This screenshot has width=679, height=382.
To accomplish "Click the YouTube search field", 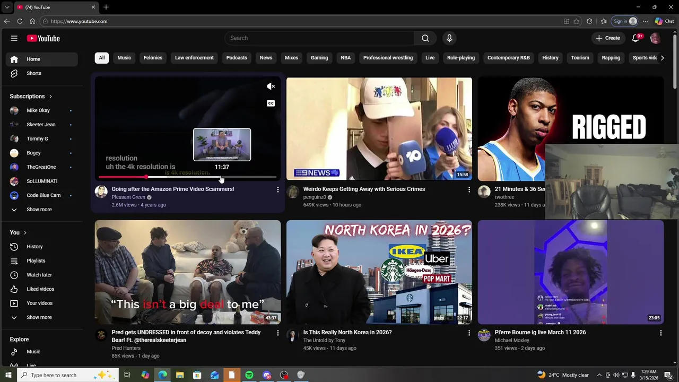I will pyautogui.click(x=320, y=38).
